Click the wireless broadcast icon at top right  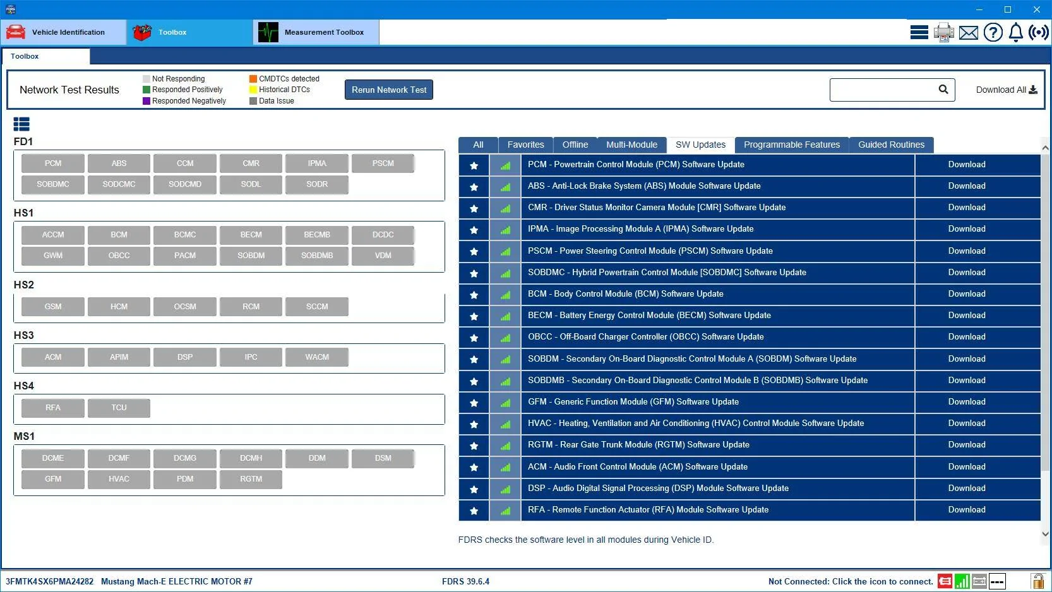pos(1039,32)
